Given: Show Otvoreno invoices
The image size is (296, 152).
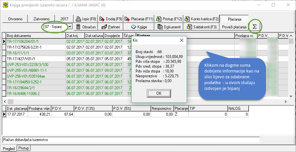Looking at the screenshot, I should tap(15, 19).
